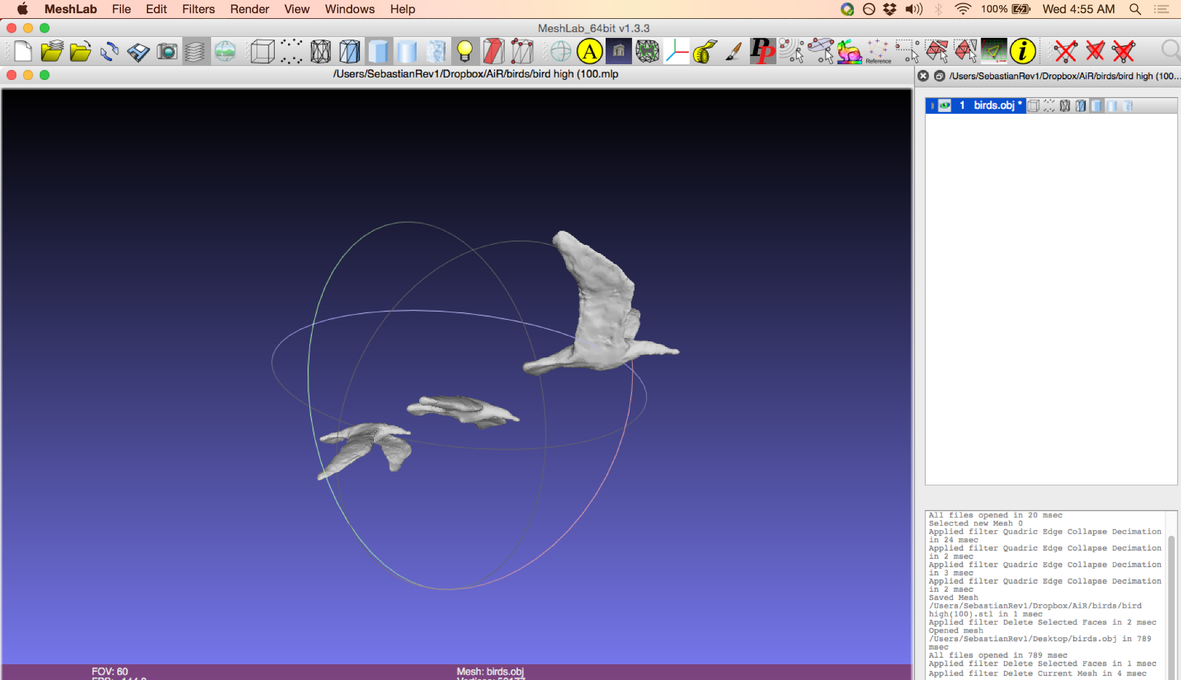Show the layer dialog
This screenshot has height=680, width=1181.
195,51
